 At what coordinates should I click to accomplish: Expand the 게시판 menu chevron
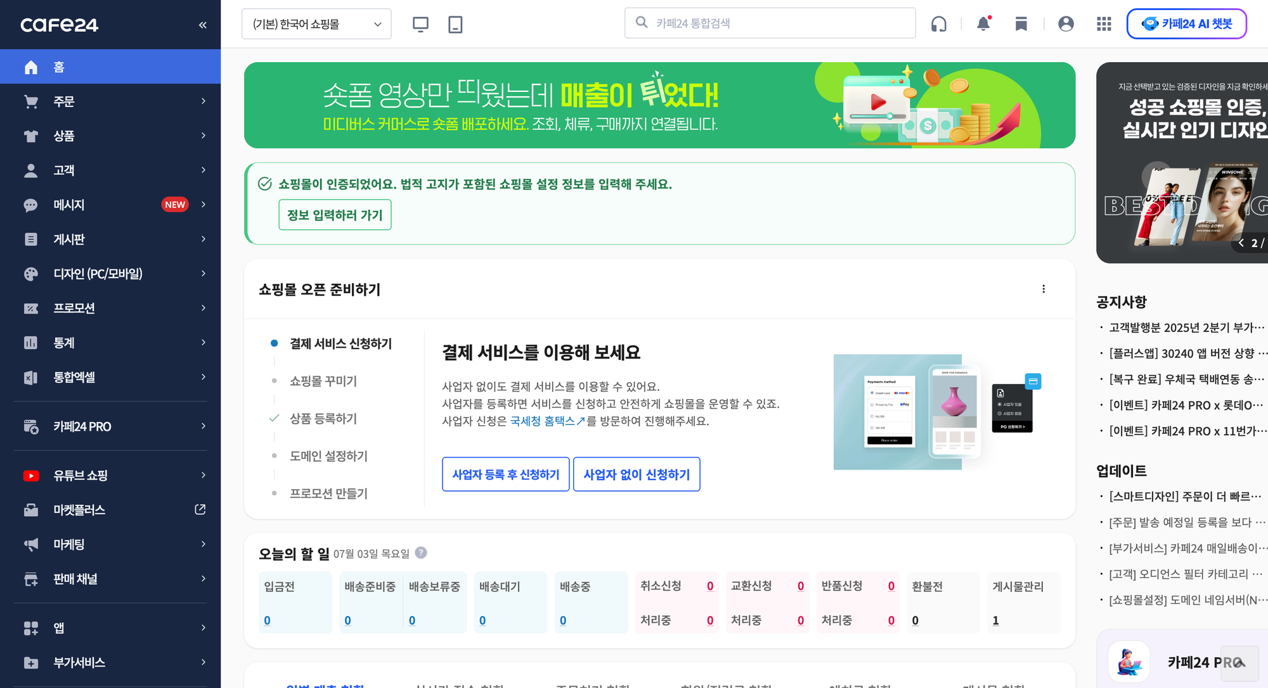[204, 239]
